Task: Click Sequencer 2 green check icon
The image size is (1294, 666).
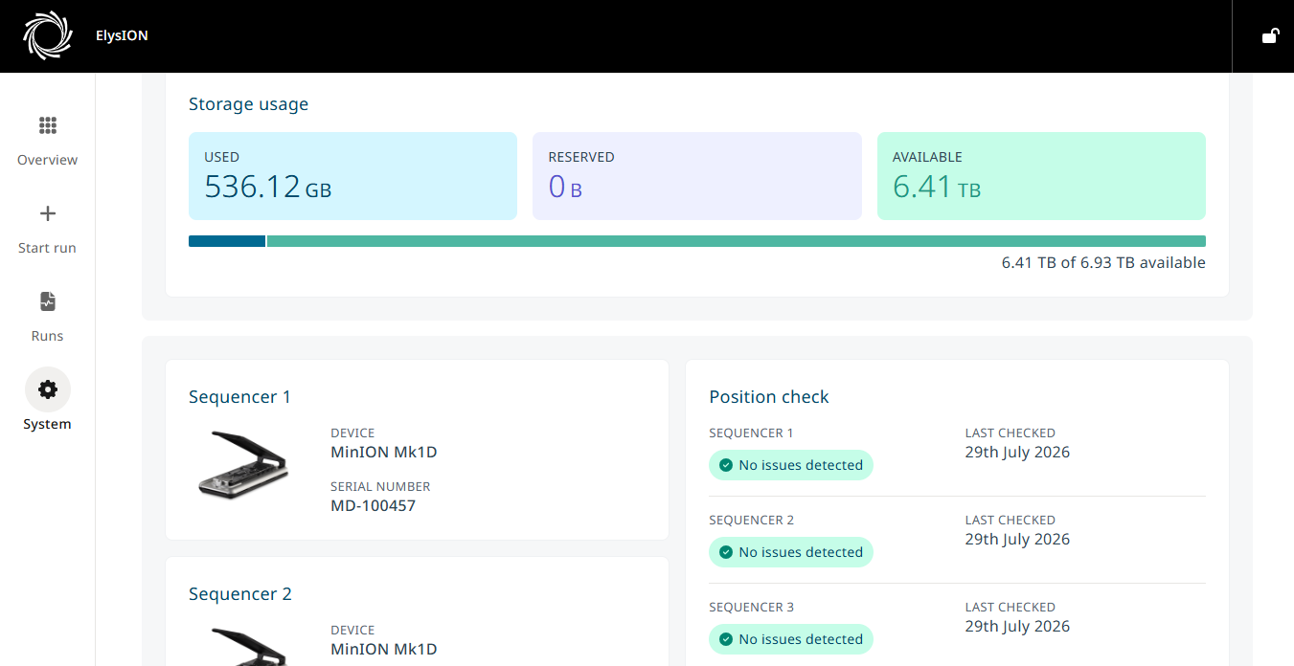Action: pos(726,552)
